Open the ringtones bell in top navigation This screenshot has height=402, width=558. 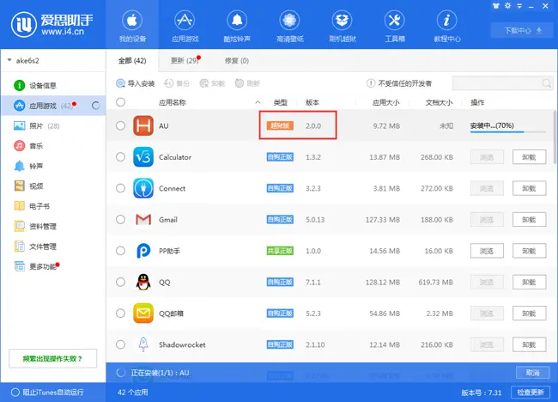click(237, 26)
